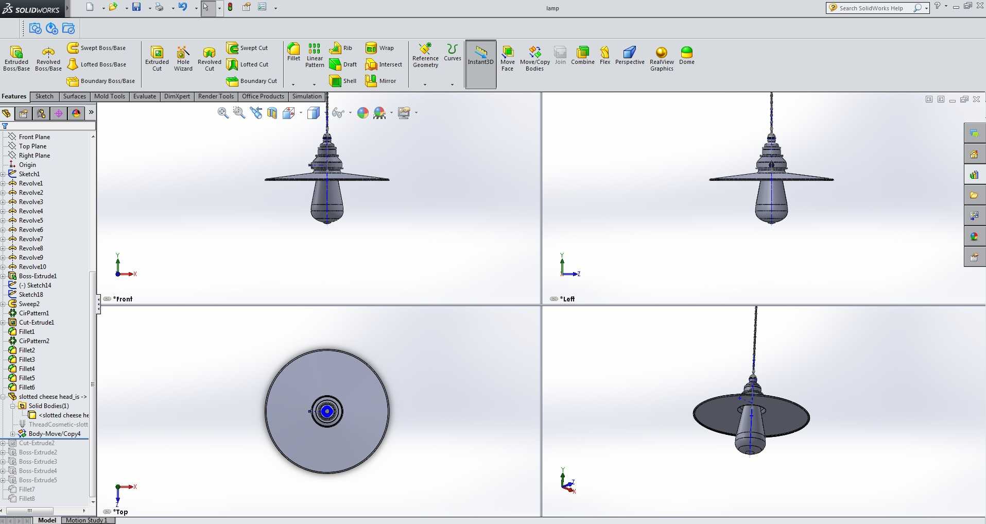Viewport: 986px width, 524px height.
Task: Click the Intersect tool
Action: click(x=384, y=64)
